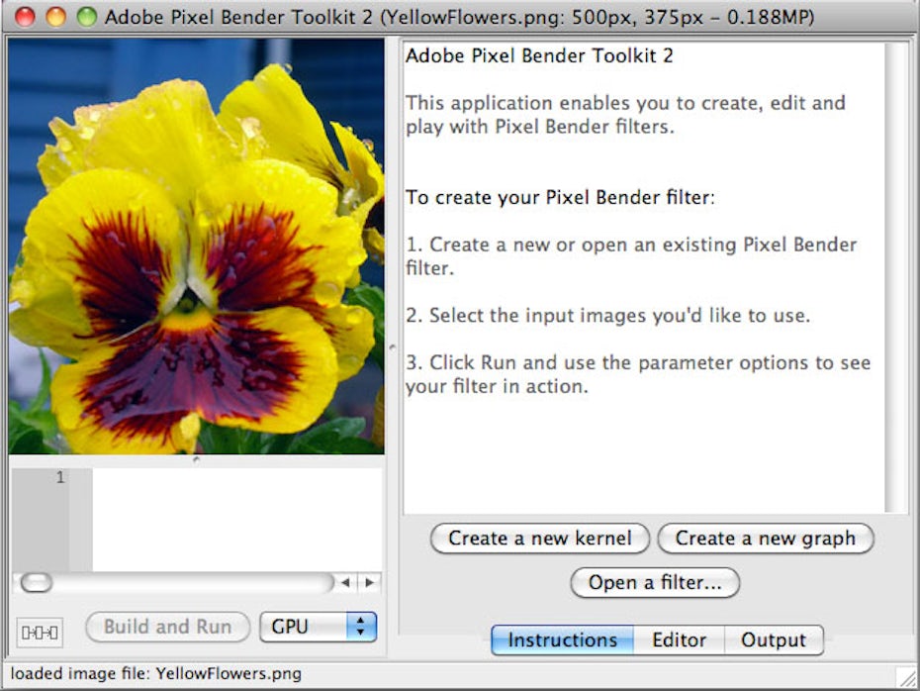The image size is (920, 691).
Task: Click the splitter arrow below the flower image
Action: (196, 459)
